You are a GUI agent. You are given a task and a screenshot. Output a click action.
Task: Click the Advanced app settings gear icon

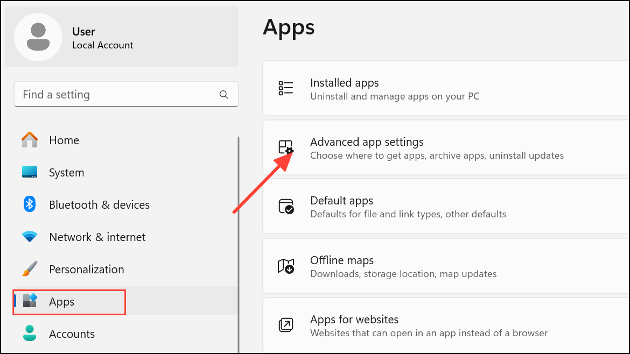click(x=286, y=147)
